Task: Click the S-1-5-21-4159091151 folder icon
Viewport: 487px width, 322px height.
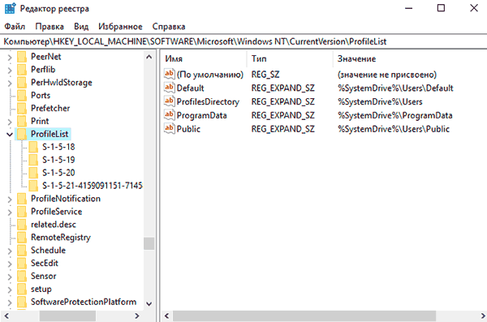Action: tap(33, 186)
